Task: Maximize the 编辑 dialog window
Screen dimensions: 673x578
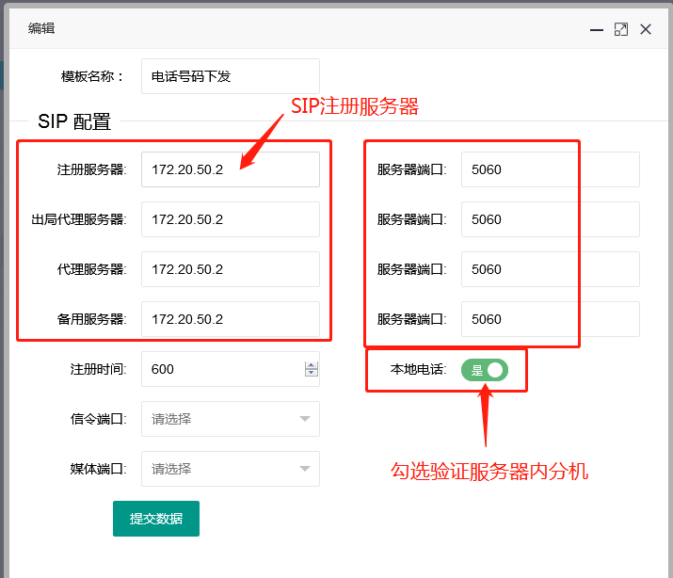Action: pos(621,29)
